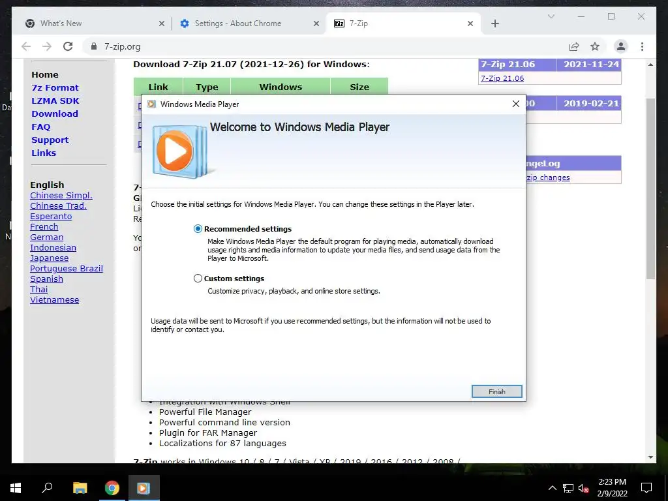Screen dimensions: 668x501
Task: Go back to previous page in Chrome
Action: coord(26,46)
